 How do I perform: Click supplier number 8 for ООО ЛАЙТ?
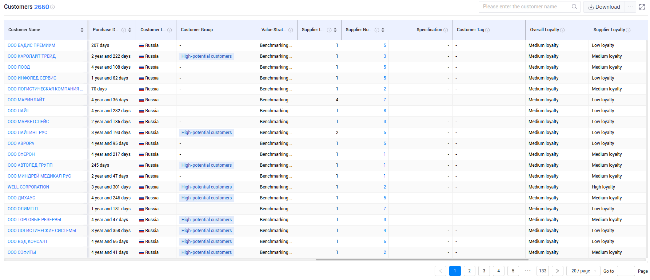[x=385, y=111]
